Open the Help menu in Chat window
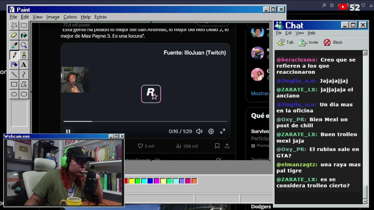The image size is (374, 210). point(311,33)
